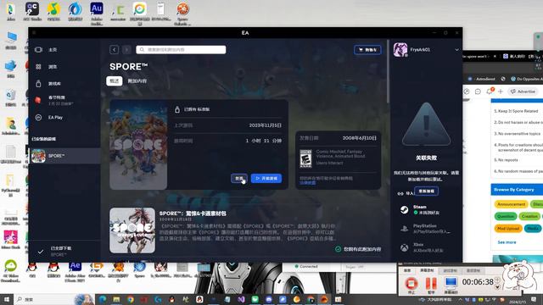Click the warning triangle in friends panel
Image resolution: width=543 pixels, height=305 pixels.
(426, 125)
